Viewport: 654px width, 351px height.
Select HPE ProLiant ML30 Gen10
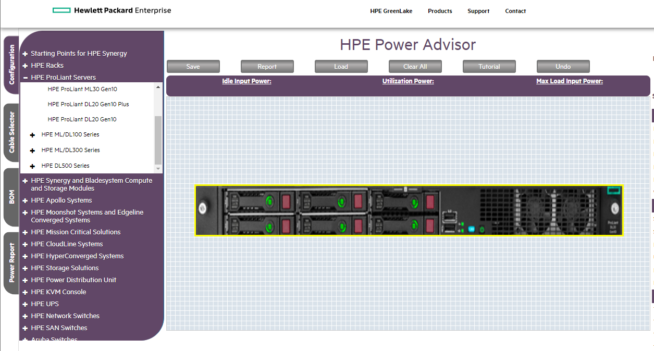pos(82,89)
